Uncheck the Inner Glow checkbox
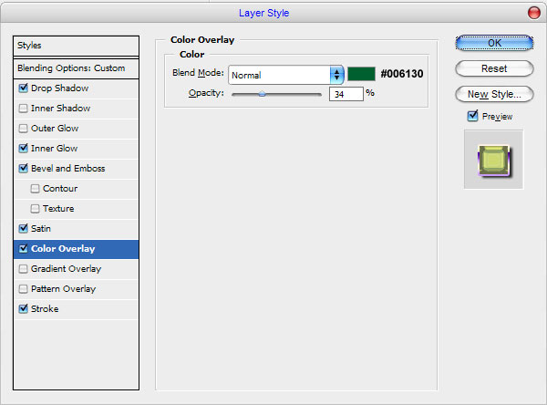This screenshot has width=547, height=405. point(23,148)
